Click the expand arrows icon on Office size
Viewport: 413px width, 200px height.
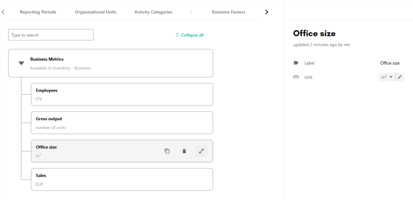pos(201,151)
